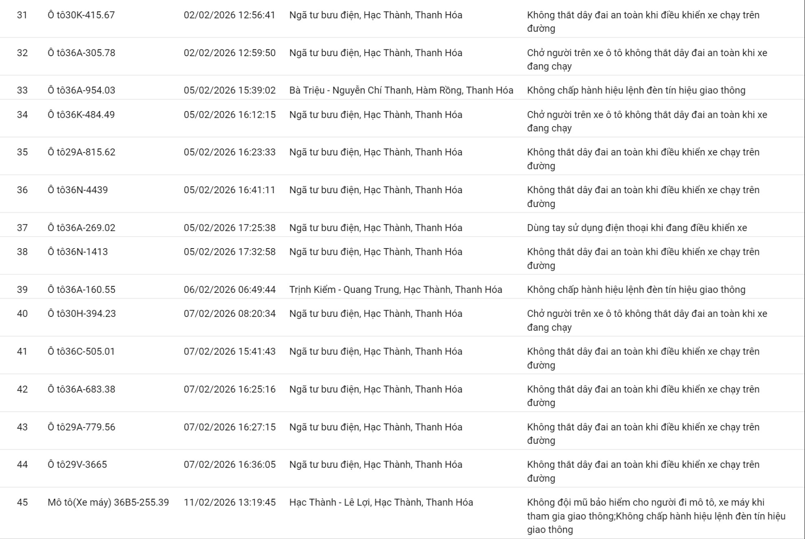805x539 pixels.
Task: Select vehicle 30H-394.23 entry
Action: [x=81, y=314]
